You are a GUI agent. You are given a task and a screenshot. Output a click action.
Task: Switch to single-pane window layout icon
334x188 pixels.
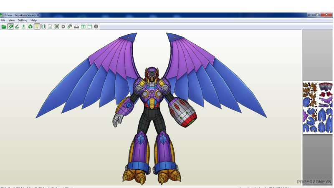[x=90, y=27]
